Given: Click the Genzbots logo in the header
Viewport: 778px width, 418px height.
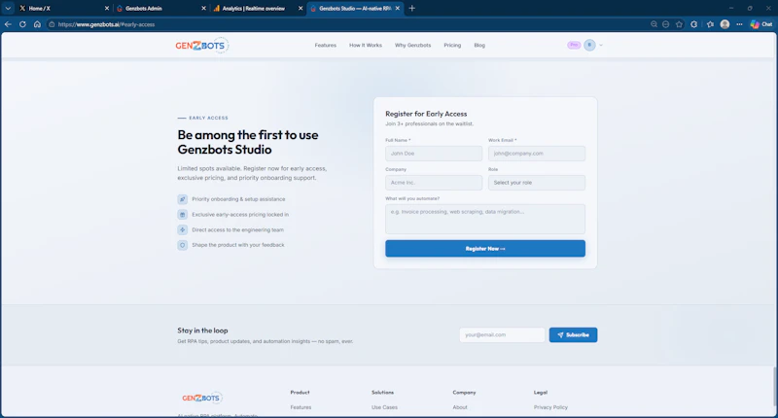Looking at the screenshot, I should coord(202,45).
